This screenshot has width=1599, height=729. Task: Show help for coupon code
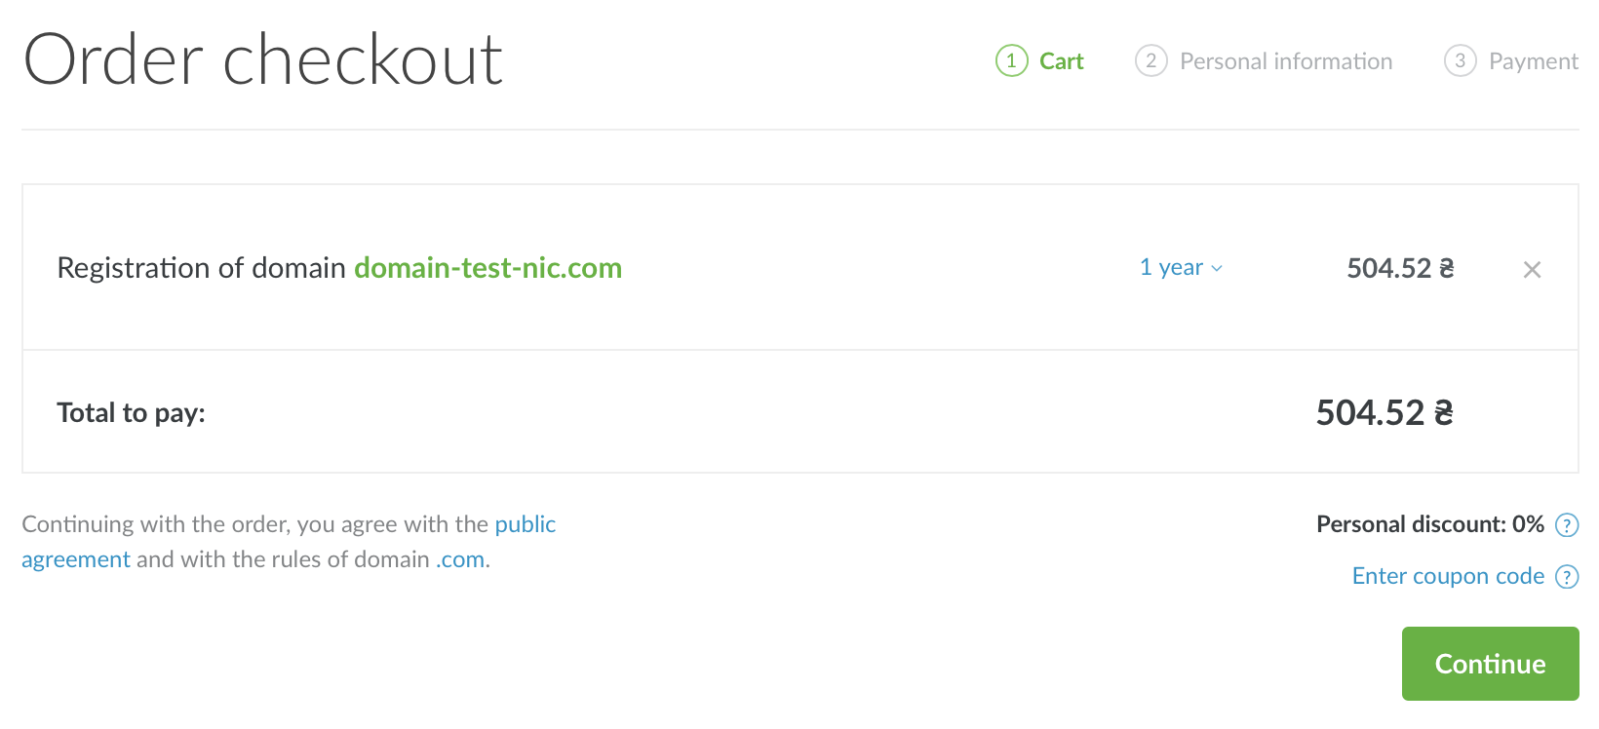[x=1566, y=577]
